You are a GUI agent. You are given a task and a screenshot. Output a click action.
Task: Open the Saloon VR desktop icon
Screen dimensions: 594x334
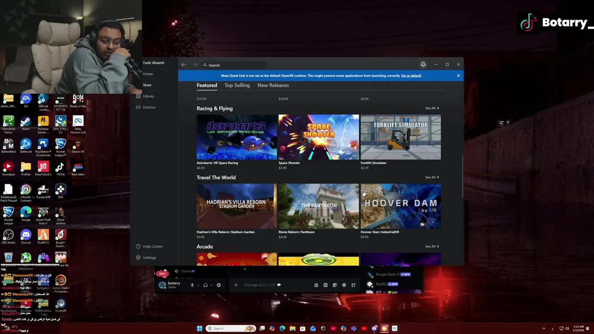coord(78,146)
